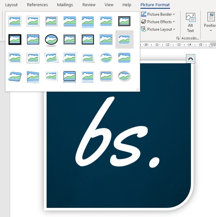The width and height of the screenshot is (216, 217).
Task: Apply Relaxed Perspective, White picture style
Action: pos(88,58)
